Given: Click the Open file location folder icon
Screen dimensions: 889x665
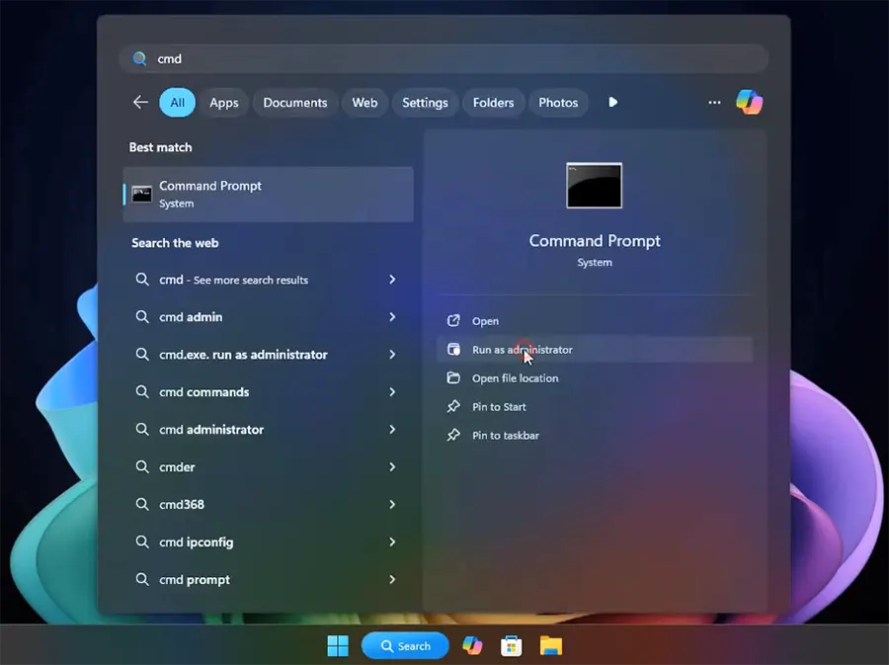Looking at the screenshot, I should [453, 377].
